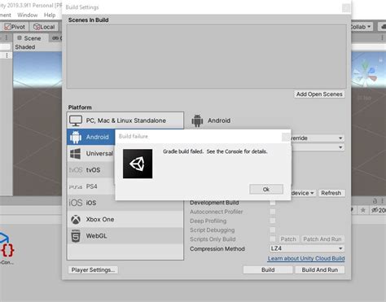This screenshot has width=386, height=302.
Task: Open the Help menu
Action: 50,15
